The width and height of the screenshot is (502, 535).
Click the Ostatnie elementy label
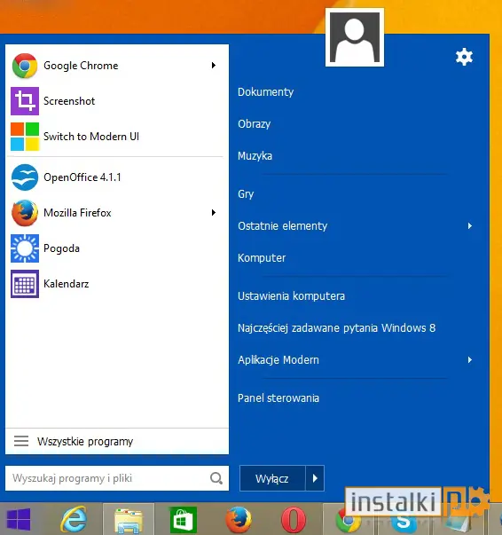point(282,226)
